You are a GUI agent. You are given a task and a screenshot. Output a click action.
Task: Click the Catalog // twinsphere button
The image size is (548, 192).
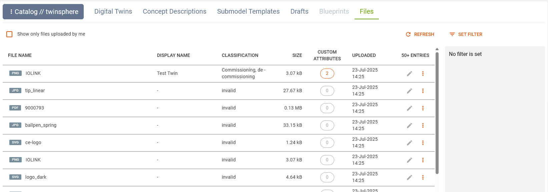[43, 11]
